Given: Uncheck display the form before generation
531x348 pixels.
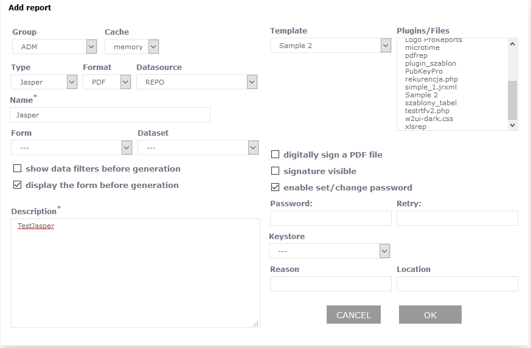Looking at the screenshot, I should [18, 185].
